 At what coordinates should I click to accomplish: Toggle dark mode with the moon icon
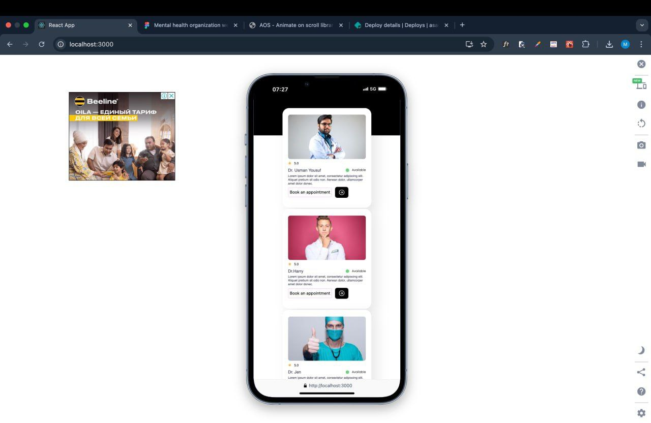point(641,350)
